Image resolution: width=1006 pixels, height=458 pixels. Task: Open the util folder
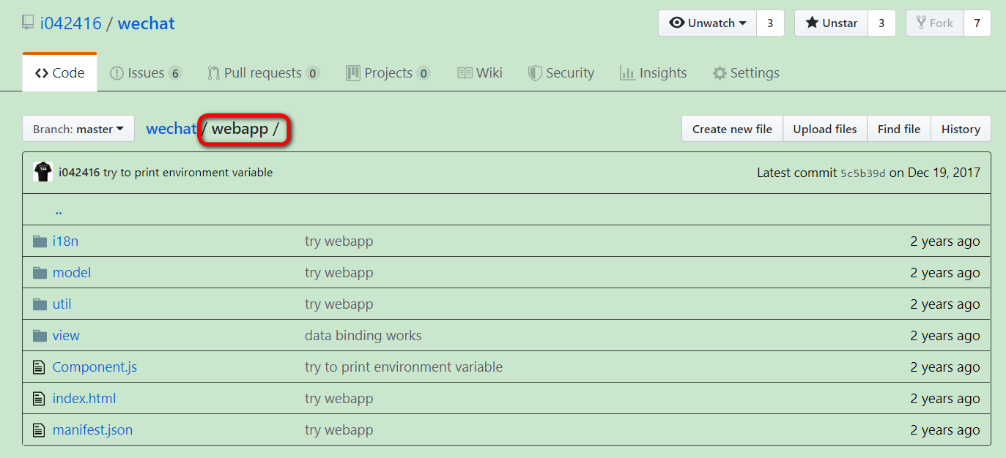62,304
